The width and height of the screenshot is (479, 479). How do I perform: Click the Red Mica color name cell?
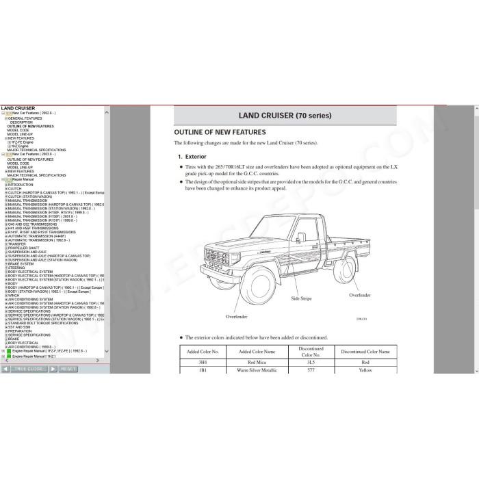(257, 363)
